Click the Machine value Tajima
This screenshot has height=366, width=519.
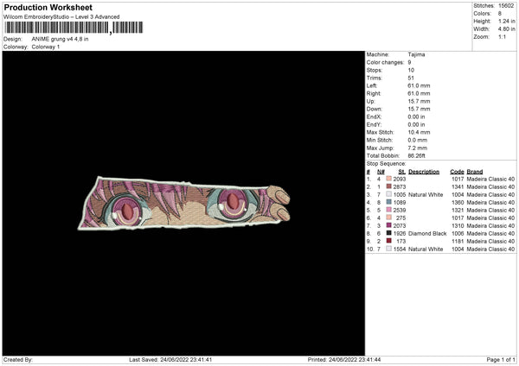pyautogui.click(x=416, y=54)
